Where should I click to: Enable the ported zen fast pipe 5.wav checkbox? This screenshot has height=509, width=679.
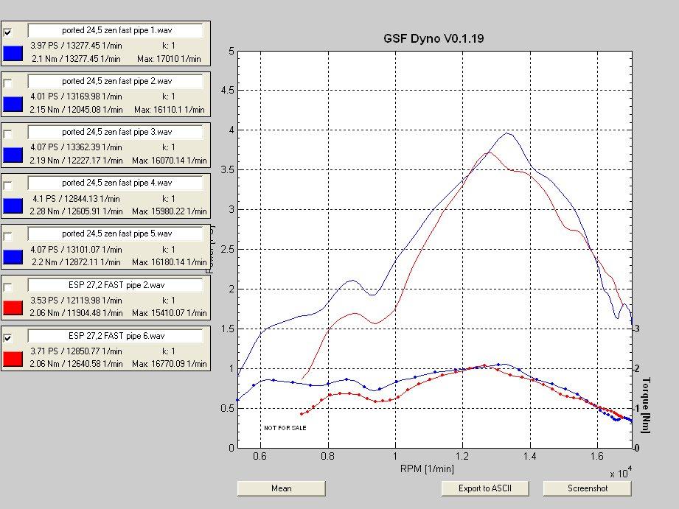pos(8,236)
